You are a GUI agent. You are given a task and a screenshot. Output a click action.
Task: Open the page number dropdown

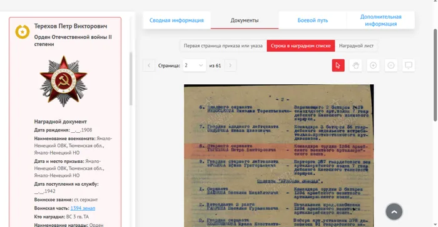tap(194, 65)
